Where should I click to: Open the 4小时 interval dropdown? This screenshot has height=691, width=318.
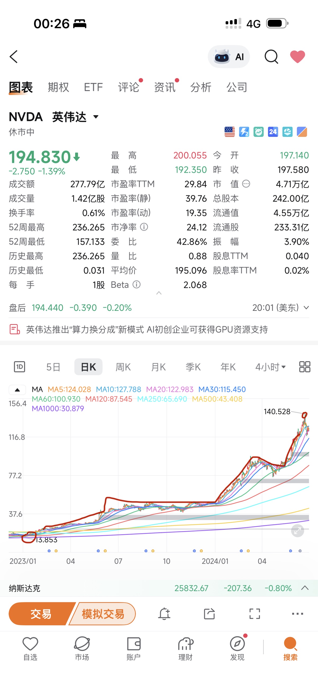(x=270, y=367)
